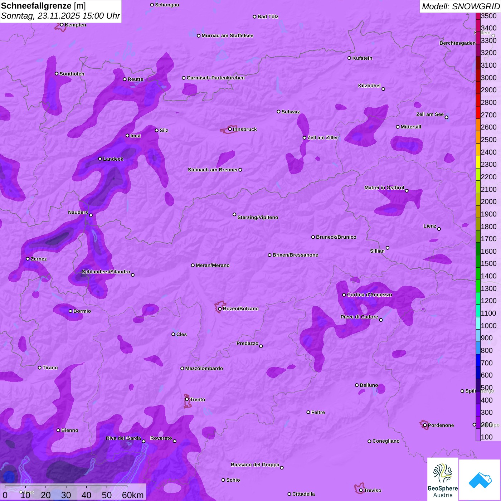The image size is (501, 501).
Task: Click the Feltre marker dot
Action: click(308, 412)
